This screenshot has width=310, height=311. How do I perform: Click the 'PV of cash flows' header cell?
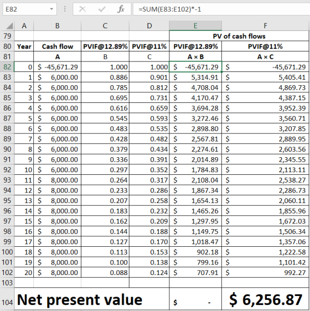pyautogui.click(x=239, y=36)
